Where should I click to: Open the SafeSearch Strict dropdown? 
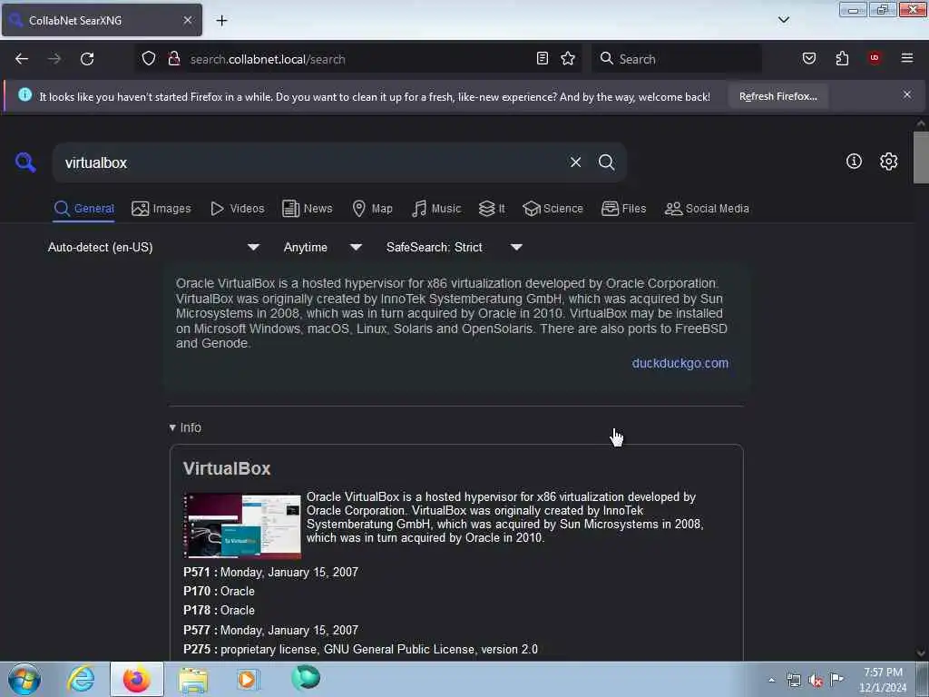(x=455, y=247)
